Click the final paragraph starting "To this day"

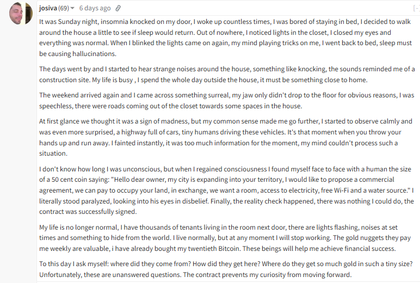226,269
